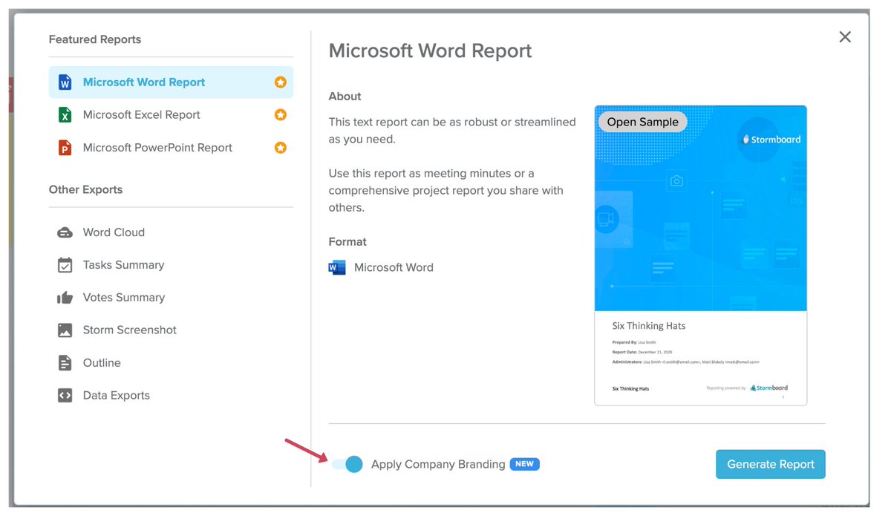Click the PowerPoint icon in Featured Reports
Viewport: 891px width, 516px height.
pyautogui.click(x=66, y=147)
